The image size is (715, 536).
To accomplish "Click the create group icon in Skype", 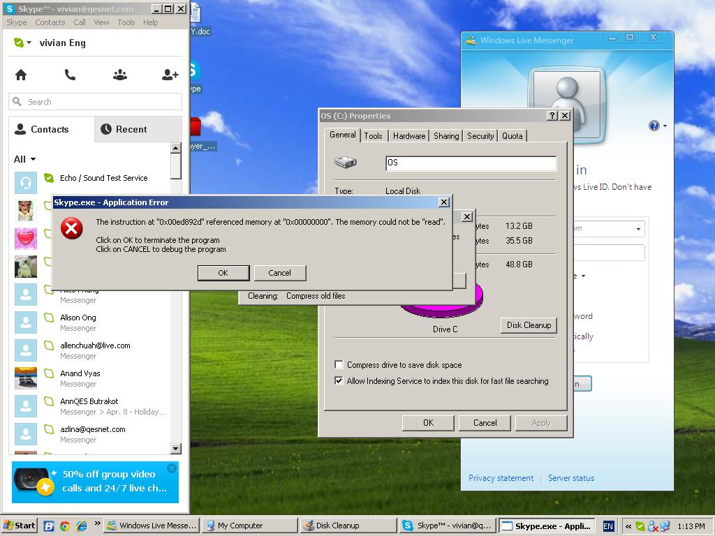I will tap(120, 75).
